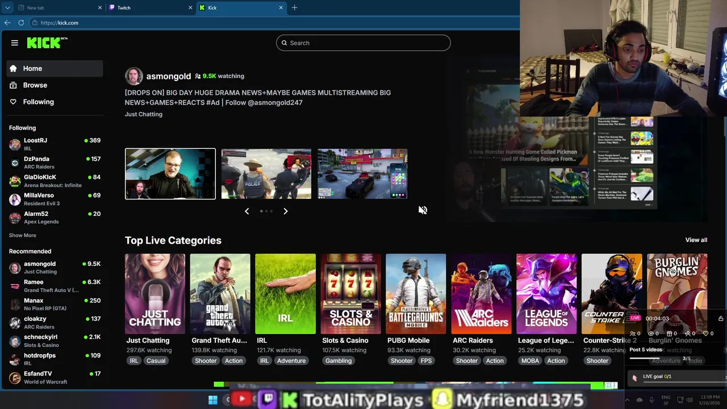Open Grand Theft Auto category card
727x409 pixels.
tap(220, 294)
